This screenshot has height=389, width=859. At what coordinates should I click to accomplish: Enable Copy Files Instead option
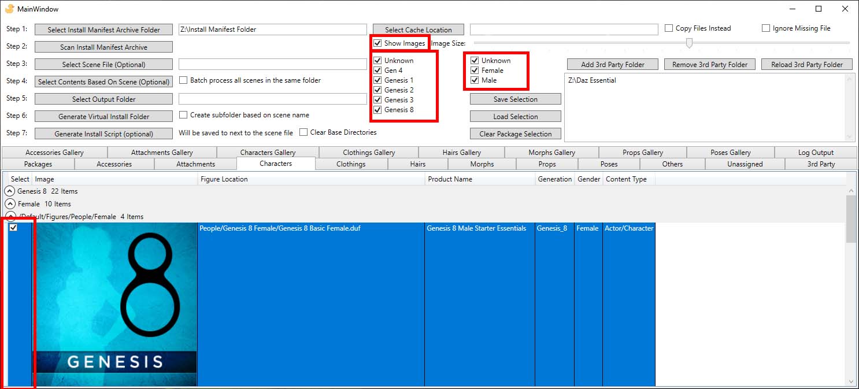click(669, 28)
